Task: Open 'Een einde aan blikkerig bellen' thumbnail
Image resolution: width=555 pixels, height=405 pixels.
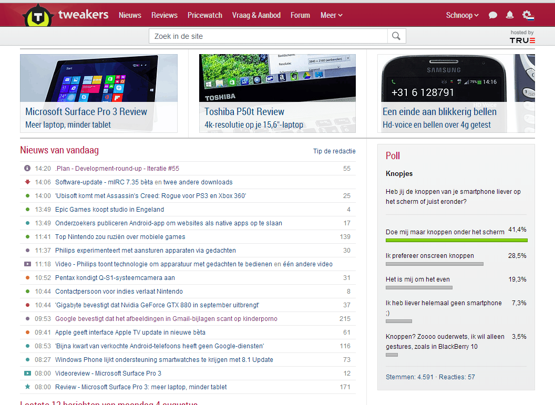Action: 456,94
